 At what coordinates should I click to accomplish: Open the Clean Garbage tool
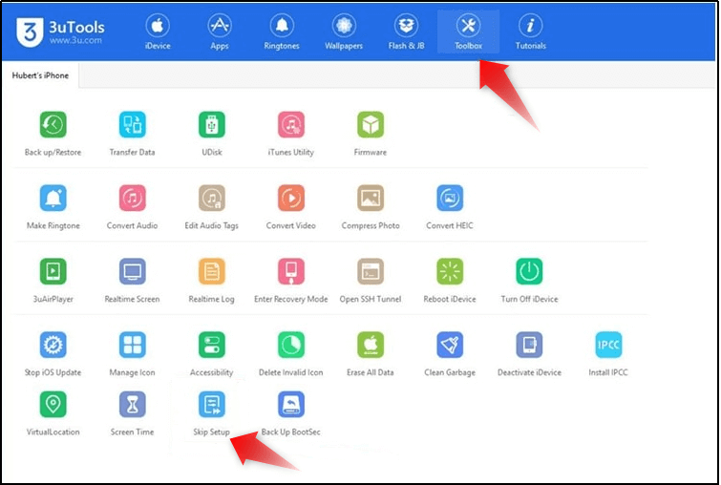click(x=450, y=345)
